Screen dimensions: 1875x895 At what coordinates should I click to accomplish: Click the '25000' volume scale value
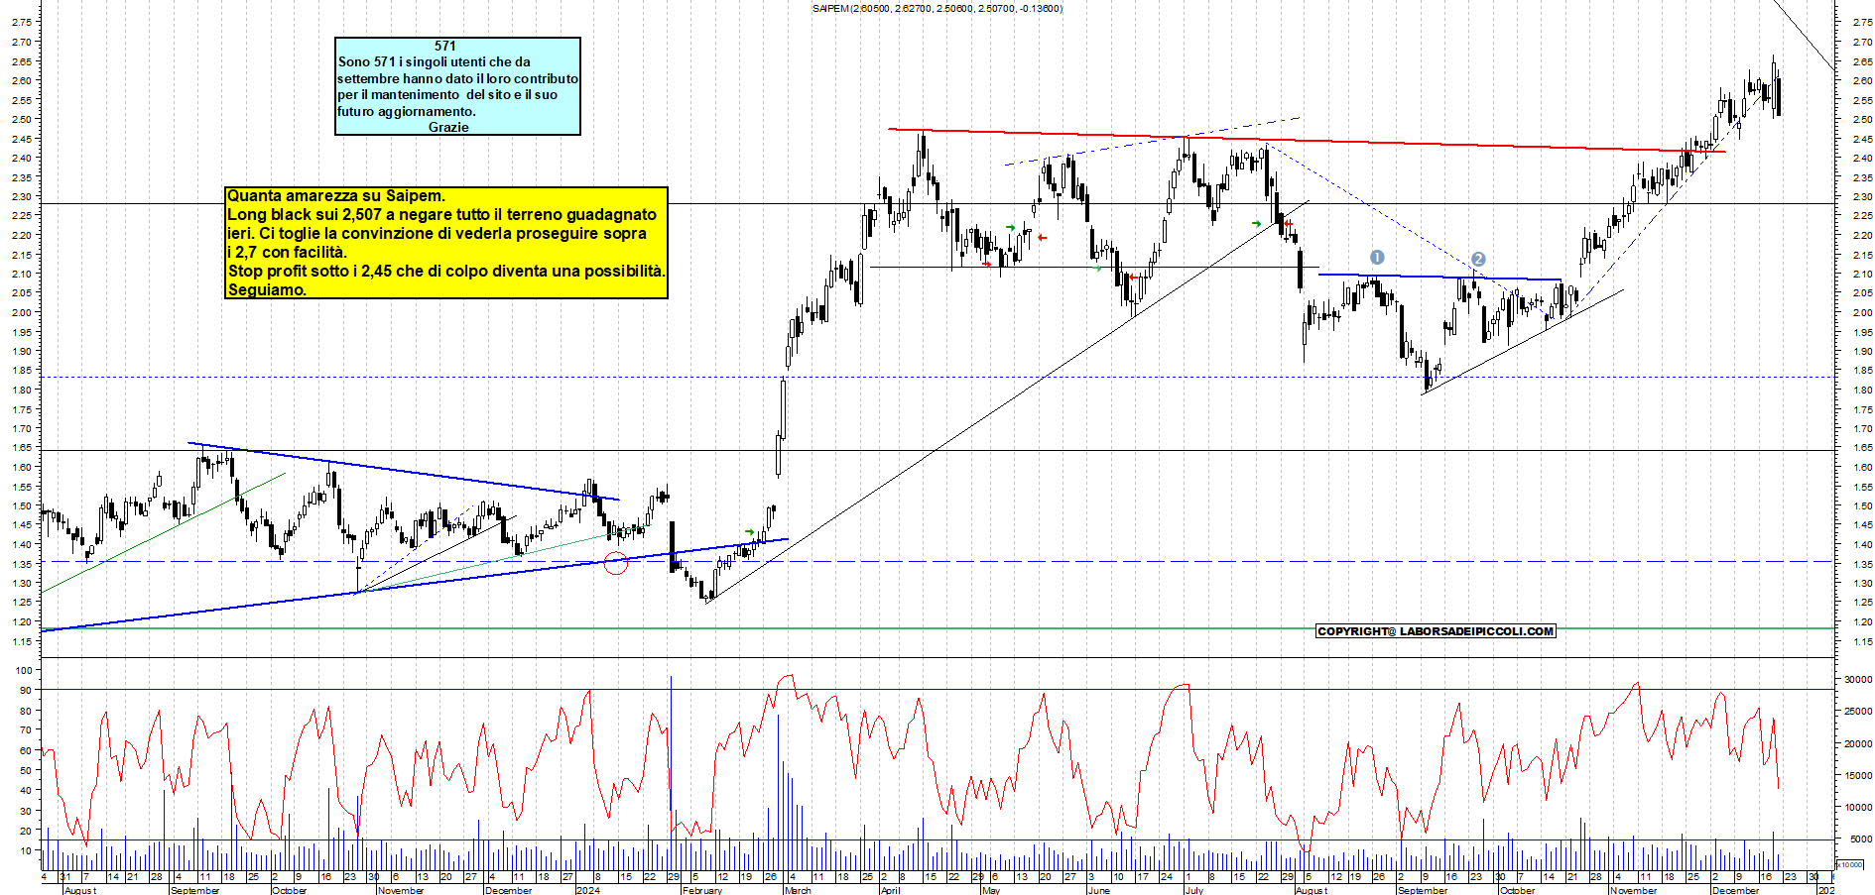click(1858, 711)
